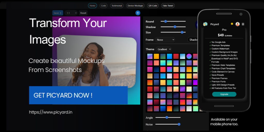Click the Transform Your Images headline

click(x=68, y=31)
